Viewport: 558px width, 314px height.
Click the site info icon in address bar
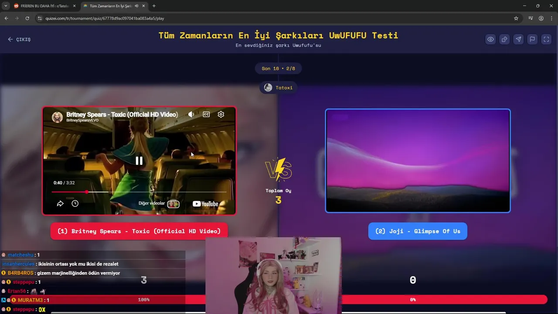click(40, 18)
